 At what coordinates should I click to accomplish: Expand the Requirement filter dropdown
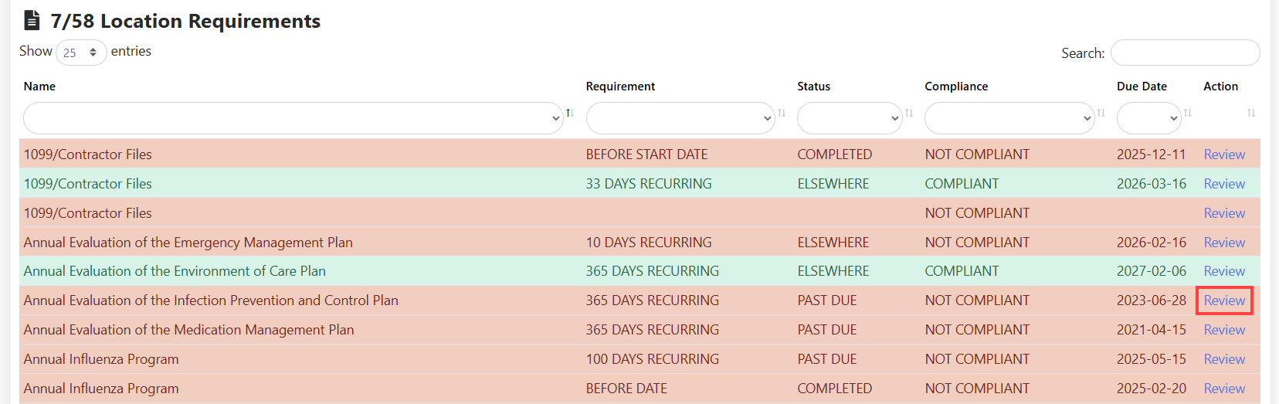(680, 118)
